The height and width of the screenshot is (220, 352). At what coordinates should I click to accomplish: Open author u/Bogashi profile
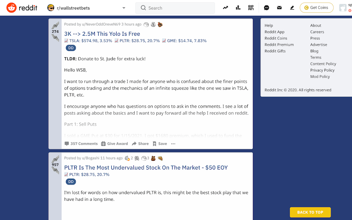coord(91,158)
